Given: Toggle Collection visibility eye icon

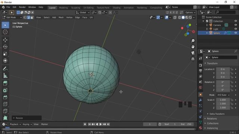Looking at the screenshot, I should 236,21.
